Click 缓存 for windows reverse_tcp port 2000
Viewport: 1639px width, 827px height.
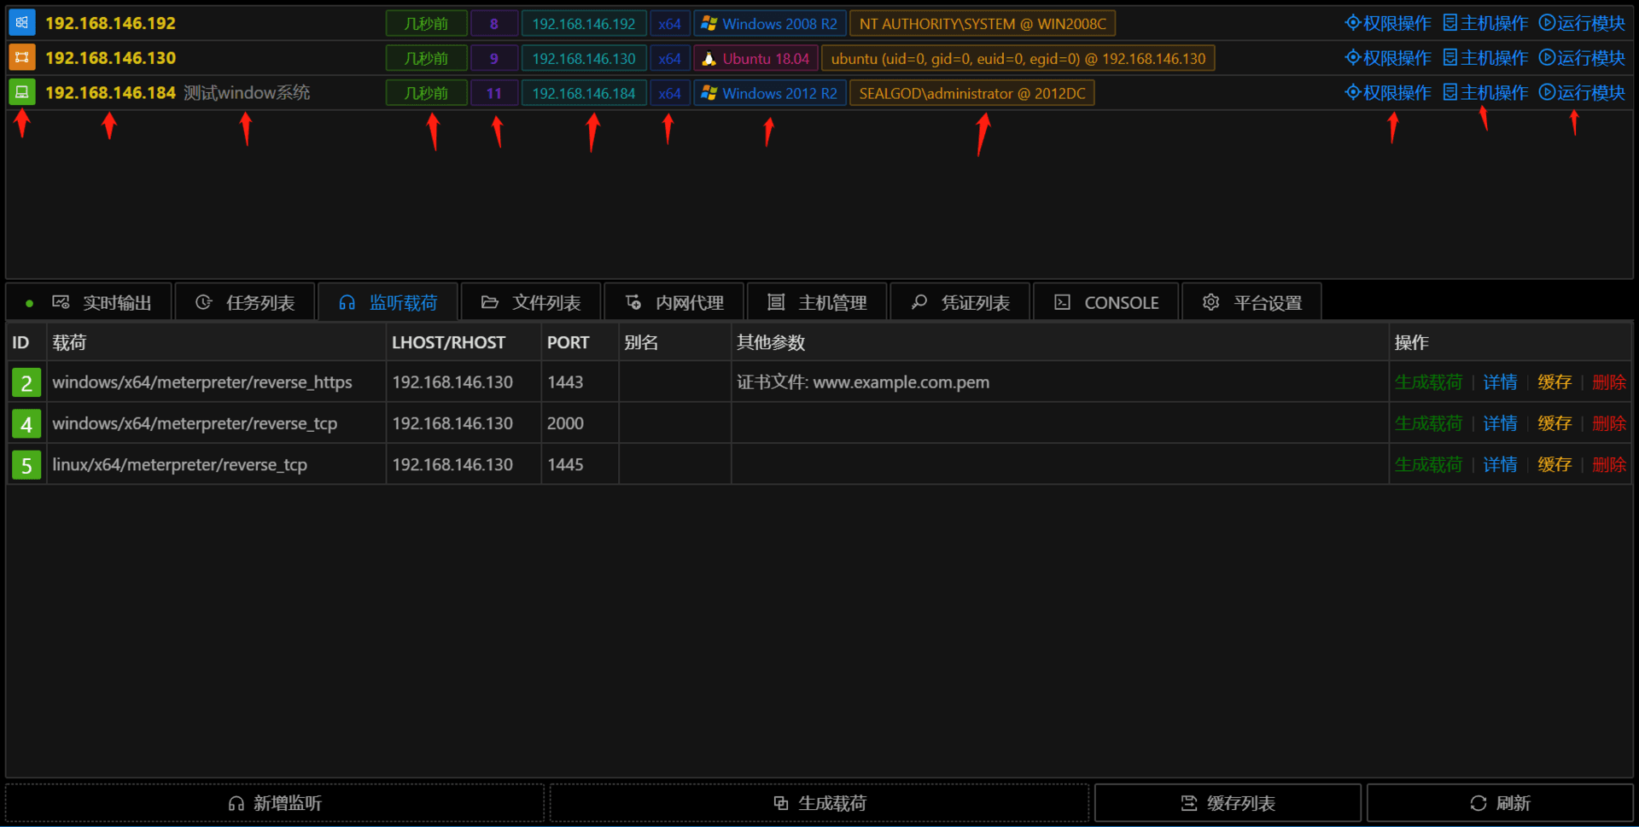[x=1554, y=423]
